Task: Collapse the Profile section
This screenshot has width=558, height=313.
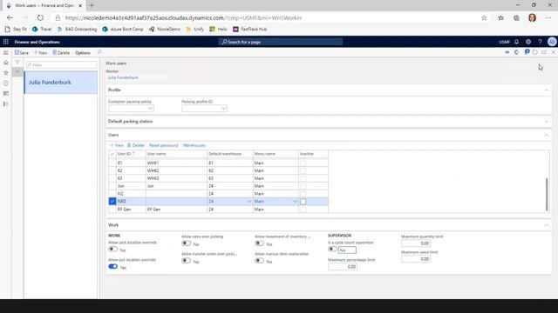Action: [x=547, y=90]
